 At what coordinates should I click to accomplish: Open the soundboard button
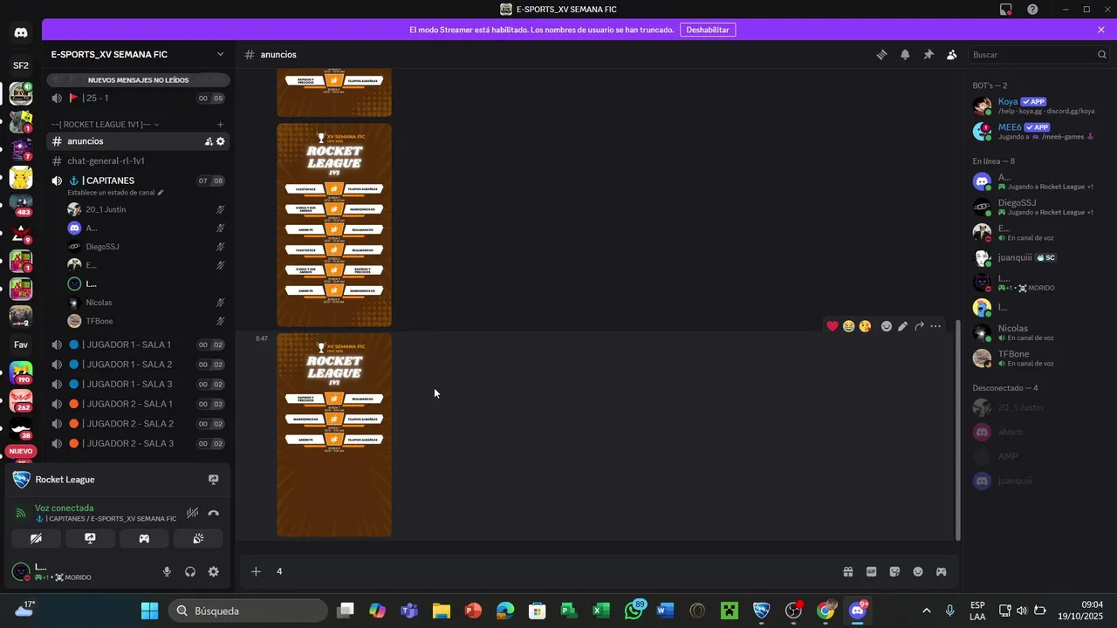(198, 538)
